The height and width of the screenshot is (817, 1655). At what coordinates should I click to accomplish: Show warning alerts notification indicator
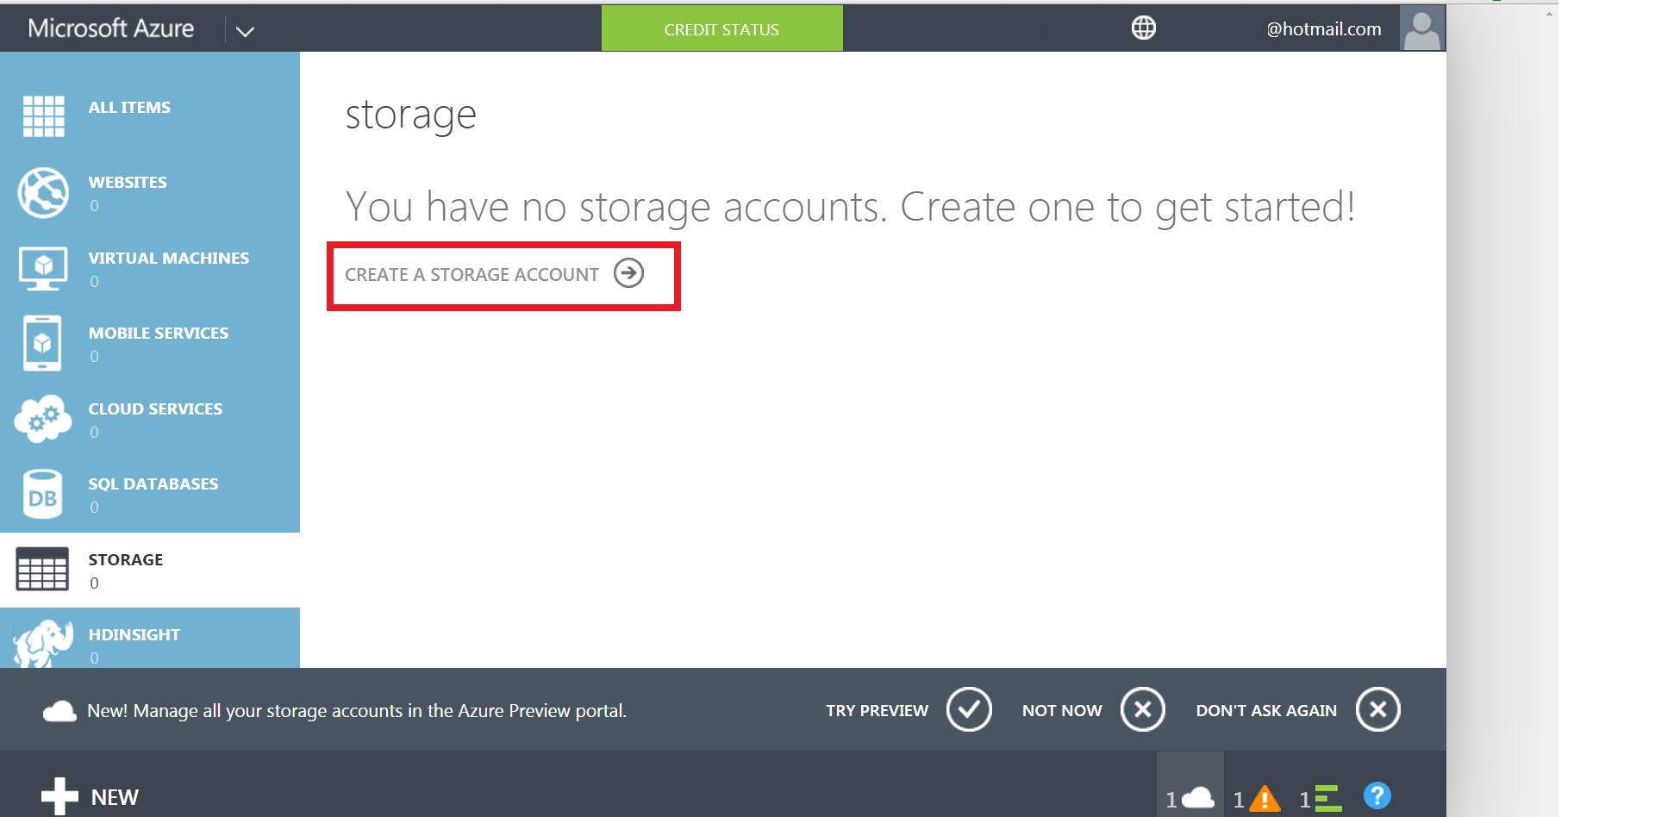coord(1257,799)
